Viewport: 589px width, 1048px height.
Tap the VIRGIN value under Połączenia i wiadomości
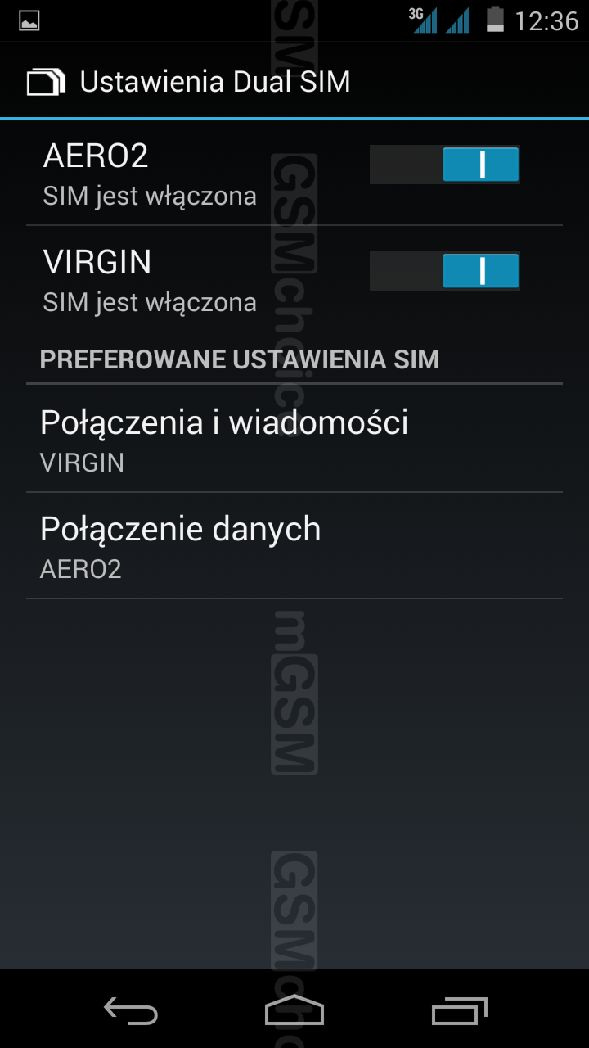coord(82,463)
